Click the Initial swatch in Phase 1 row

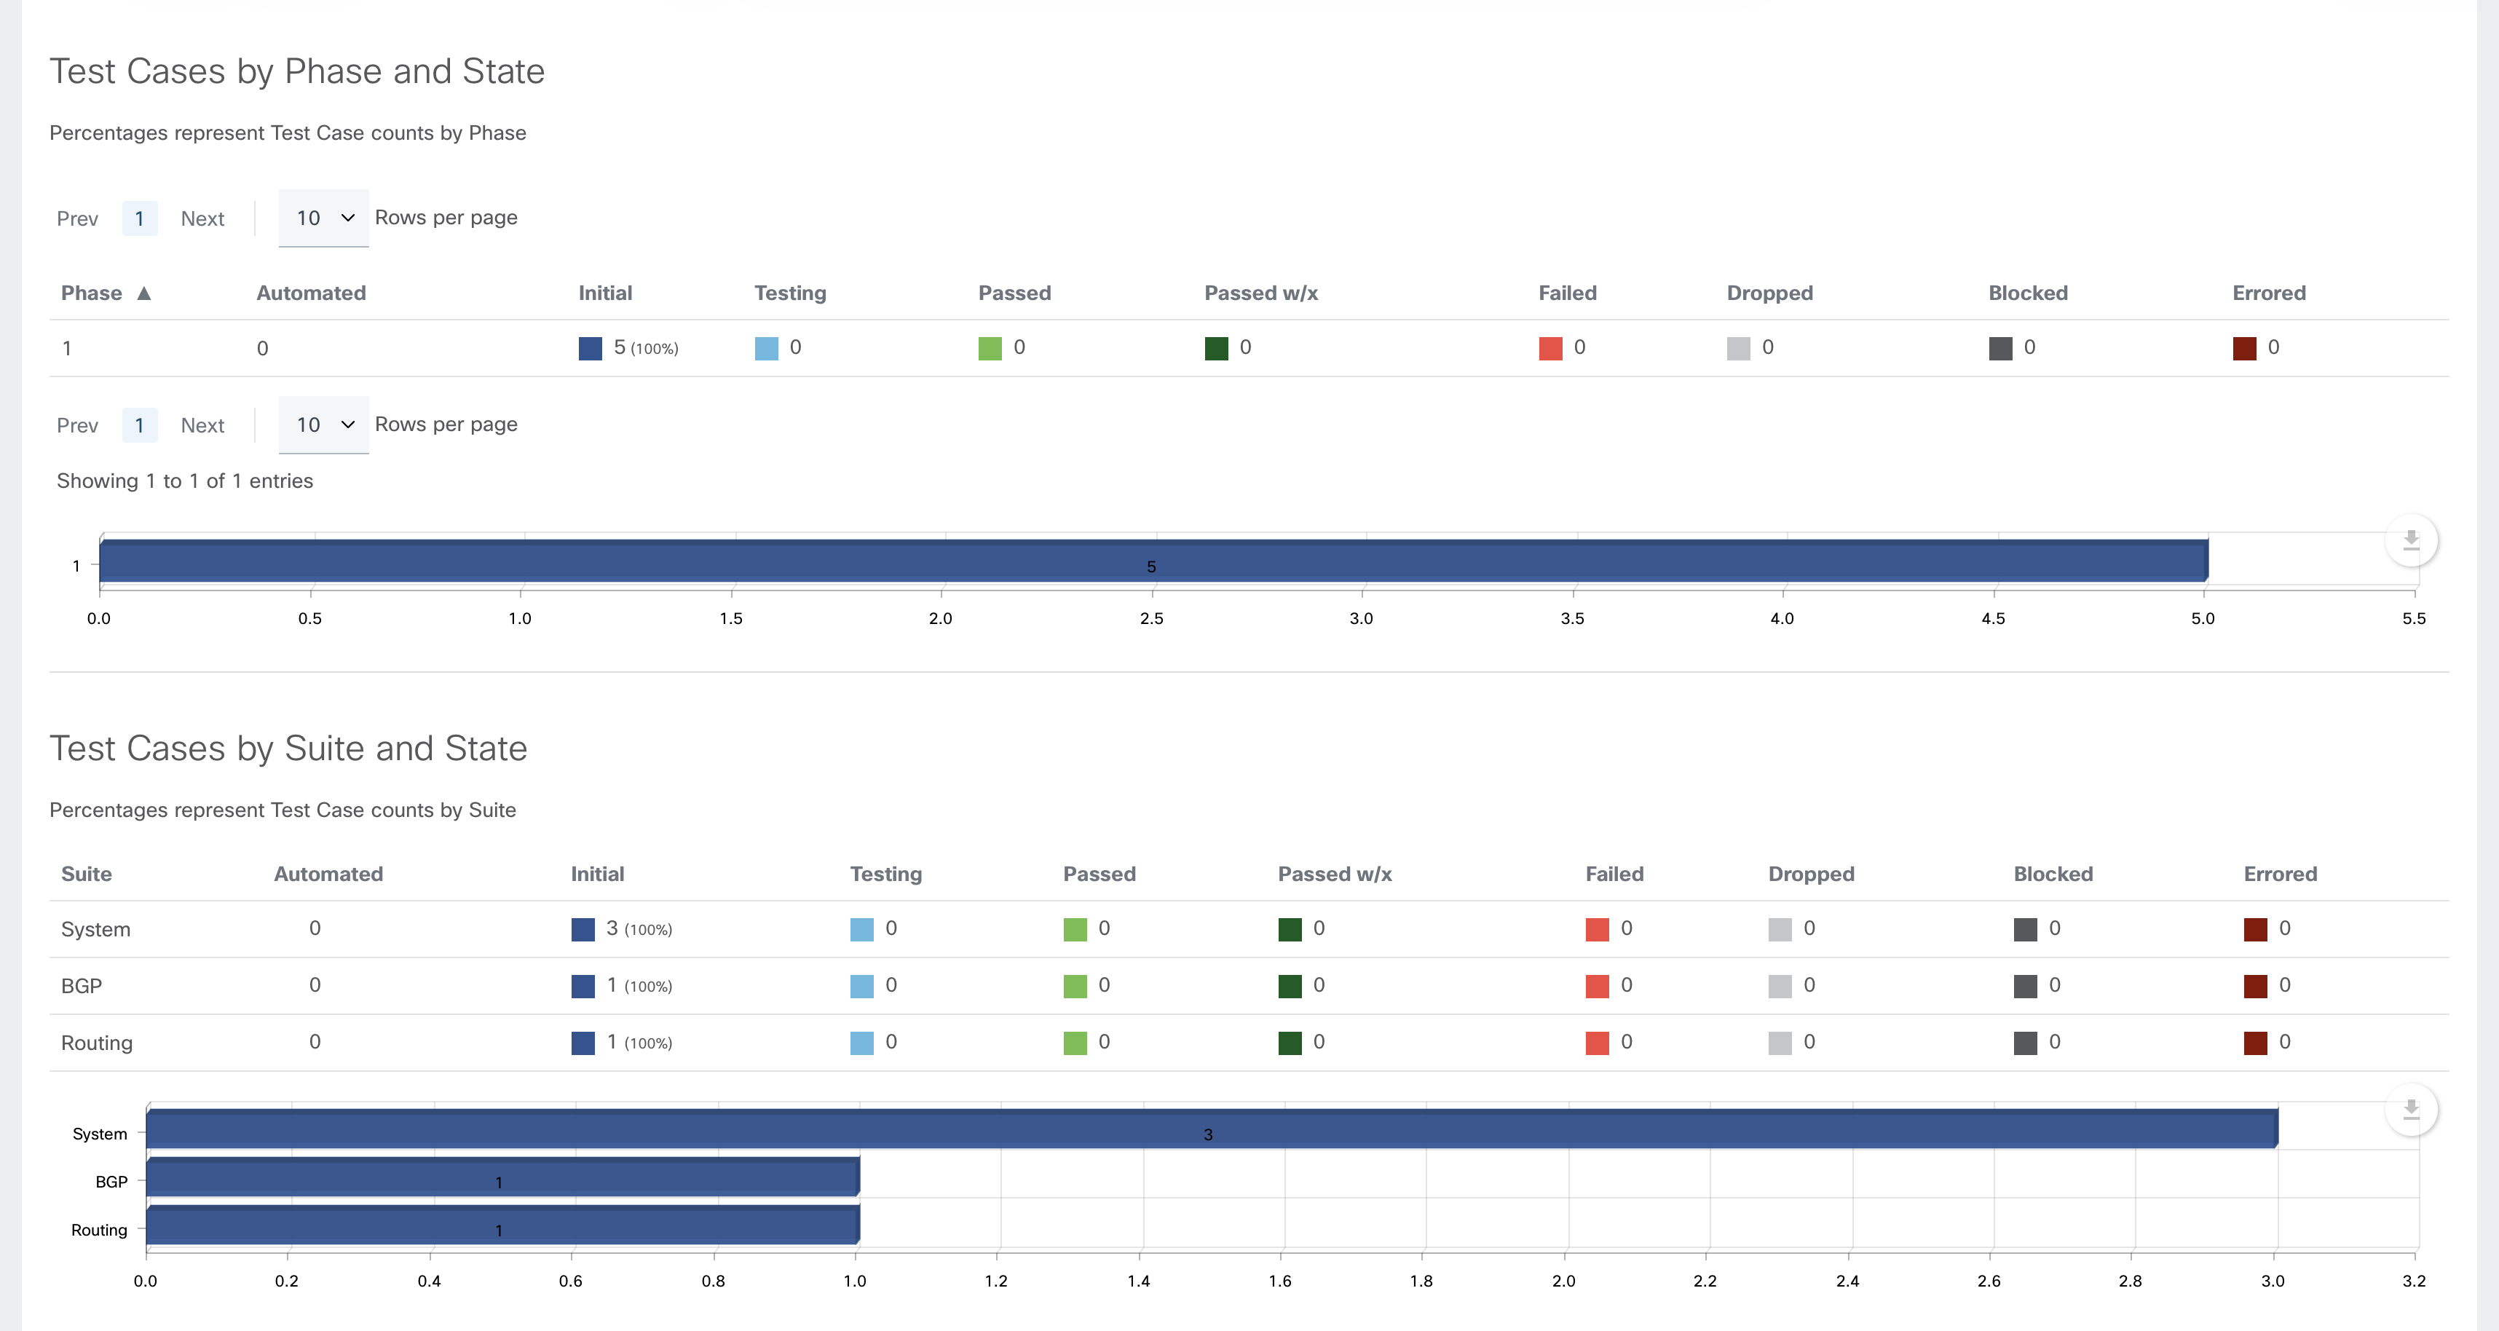tap(590, 348)
